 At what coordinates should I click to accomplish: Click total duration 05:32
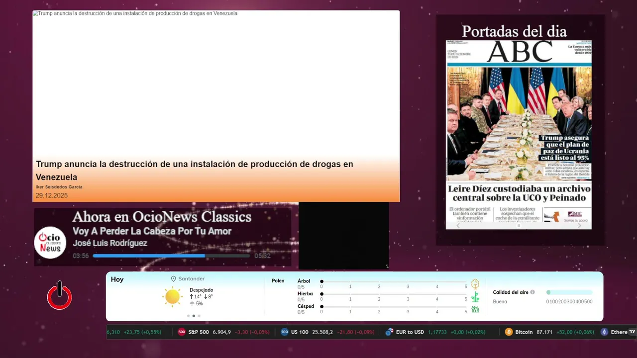point(262,256)
